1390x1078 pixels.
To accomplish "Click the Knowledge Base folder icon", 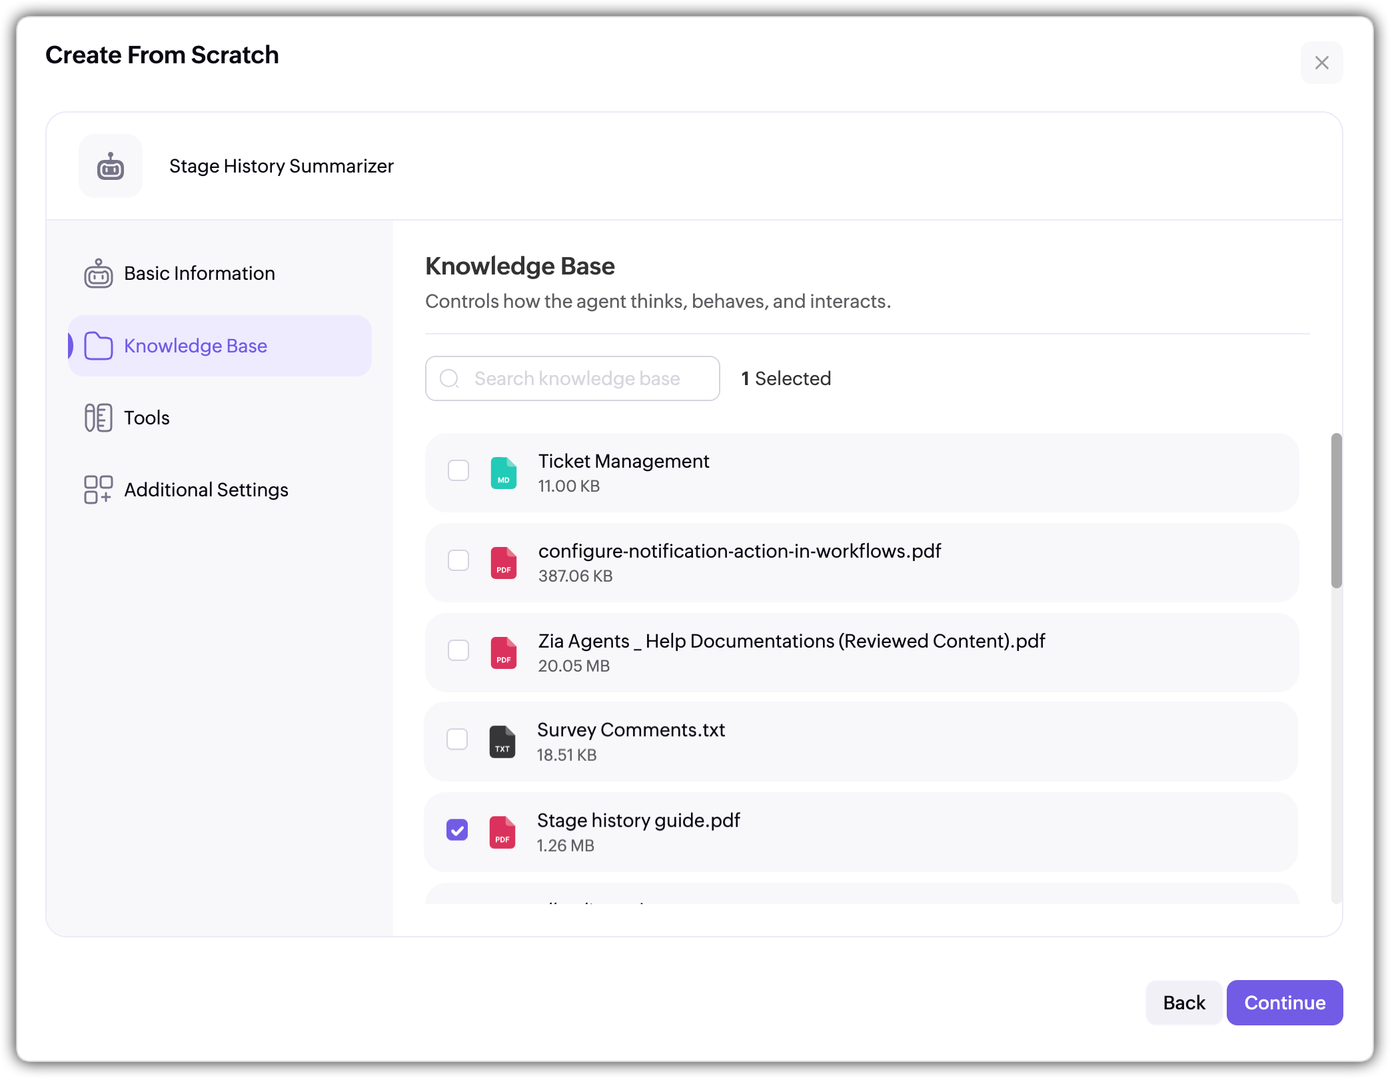I will point(98,346).
